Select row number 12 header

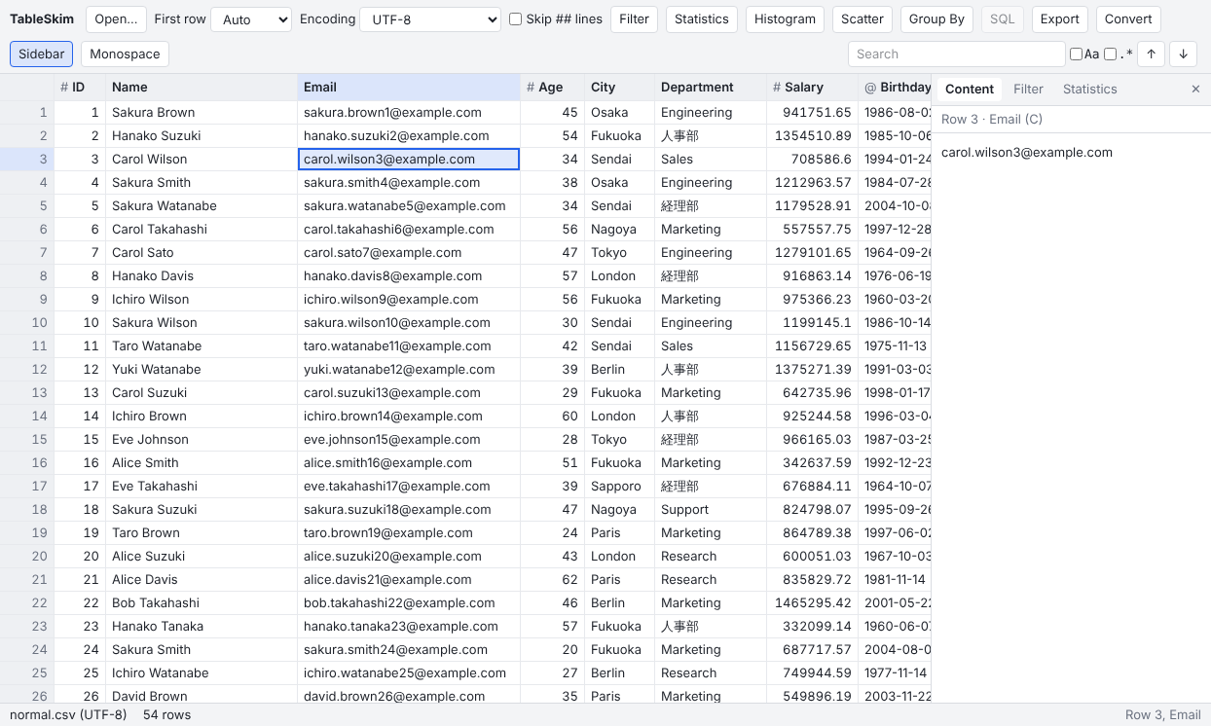[27, 369]
